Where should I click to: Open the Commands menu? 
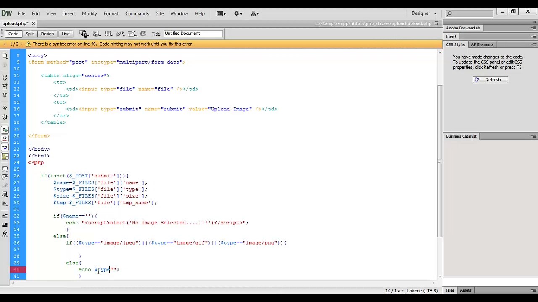[137, 13]
